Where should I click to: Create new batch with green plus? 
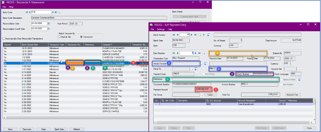point(204,35)
